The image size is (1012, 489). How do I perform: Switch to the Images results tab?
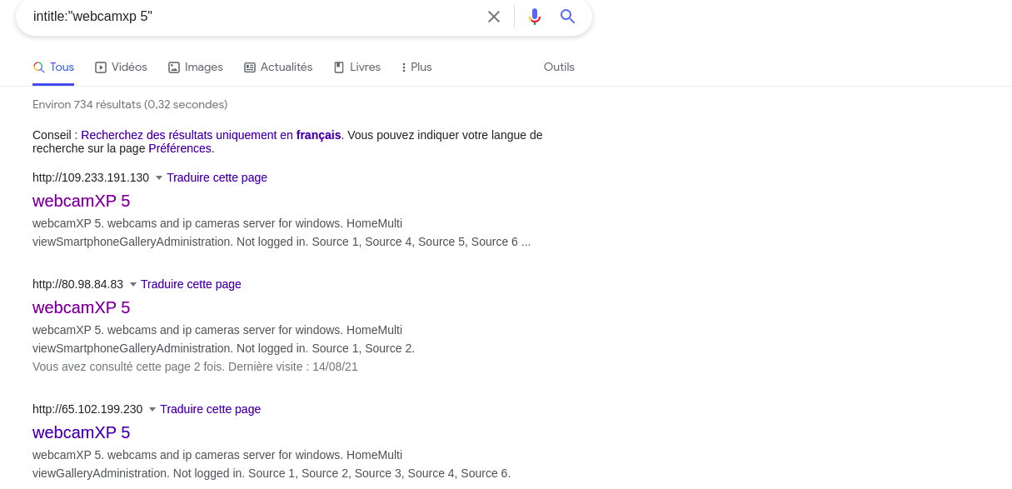pos(196,67)
